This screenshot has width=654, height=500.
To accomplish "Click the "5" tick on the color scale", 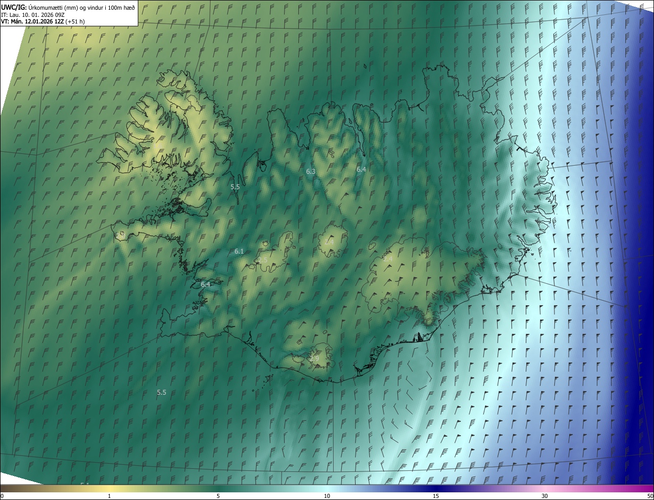I will (x=218, y=496).
